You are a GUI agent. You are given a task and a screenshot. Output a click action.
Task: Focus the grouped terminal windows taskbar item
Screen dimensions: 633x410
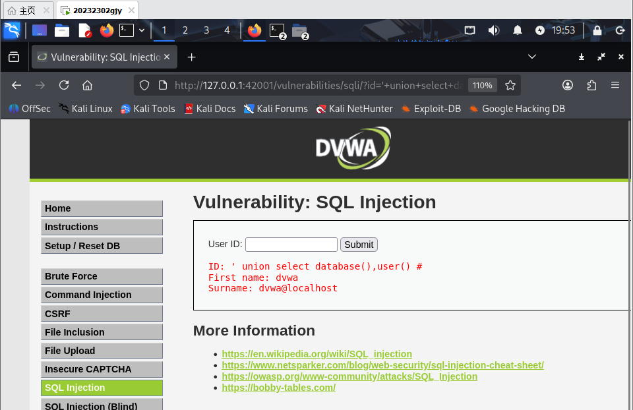click(x=278, y=31)
